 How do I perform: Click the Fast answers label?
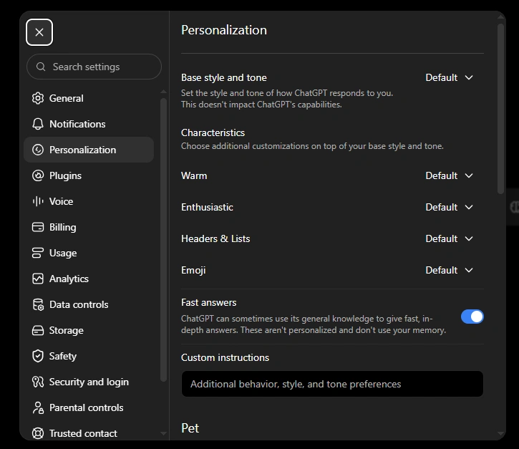point(208,302)
